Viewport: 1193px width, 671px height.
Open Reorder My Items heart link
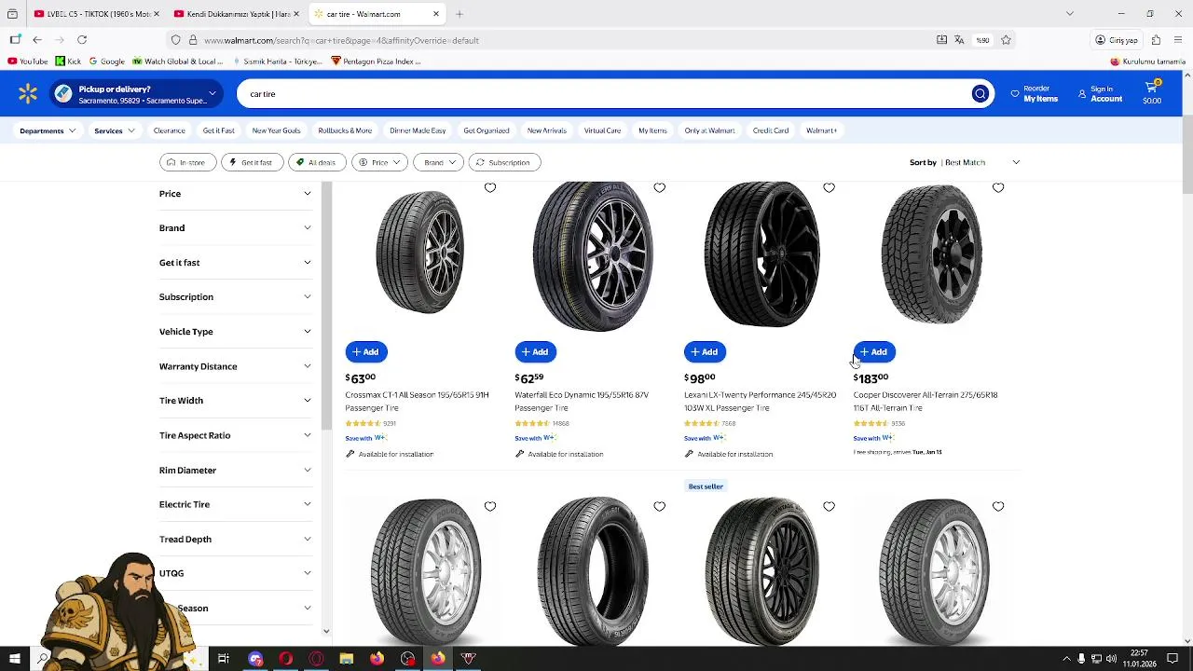coord(1035,94)
